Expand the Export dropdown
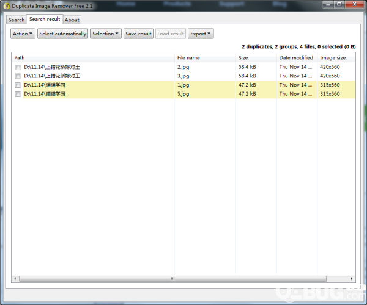The image size is (367, 305). pos(201,34)
